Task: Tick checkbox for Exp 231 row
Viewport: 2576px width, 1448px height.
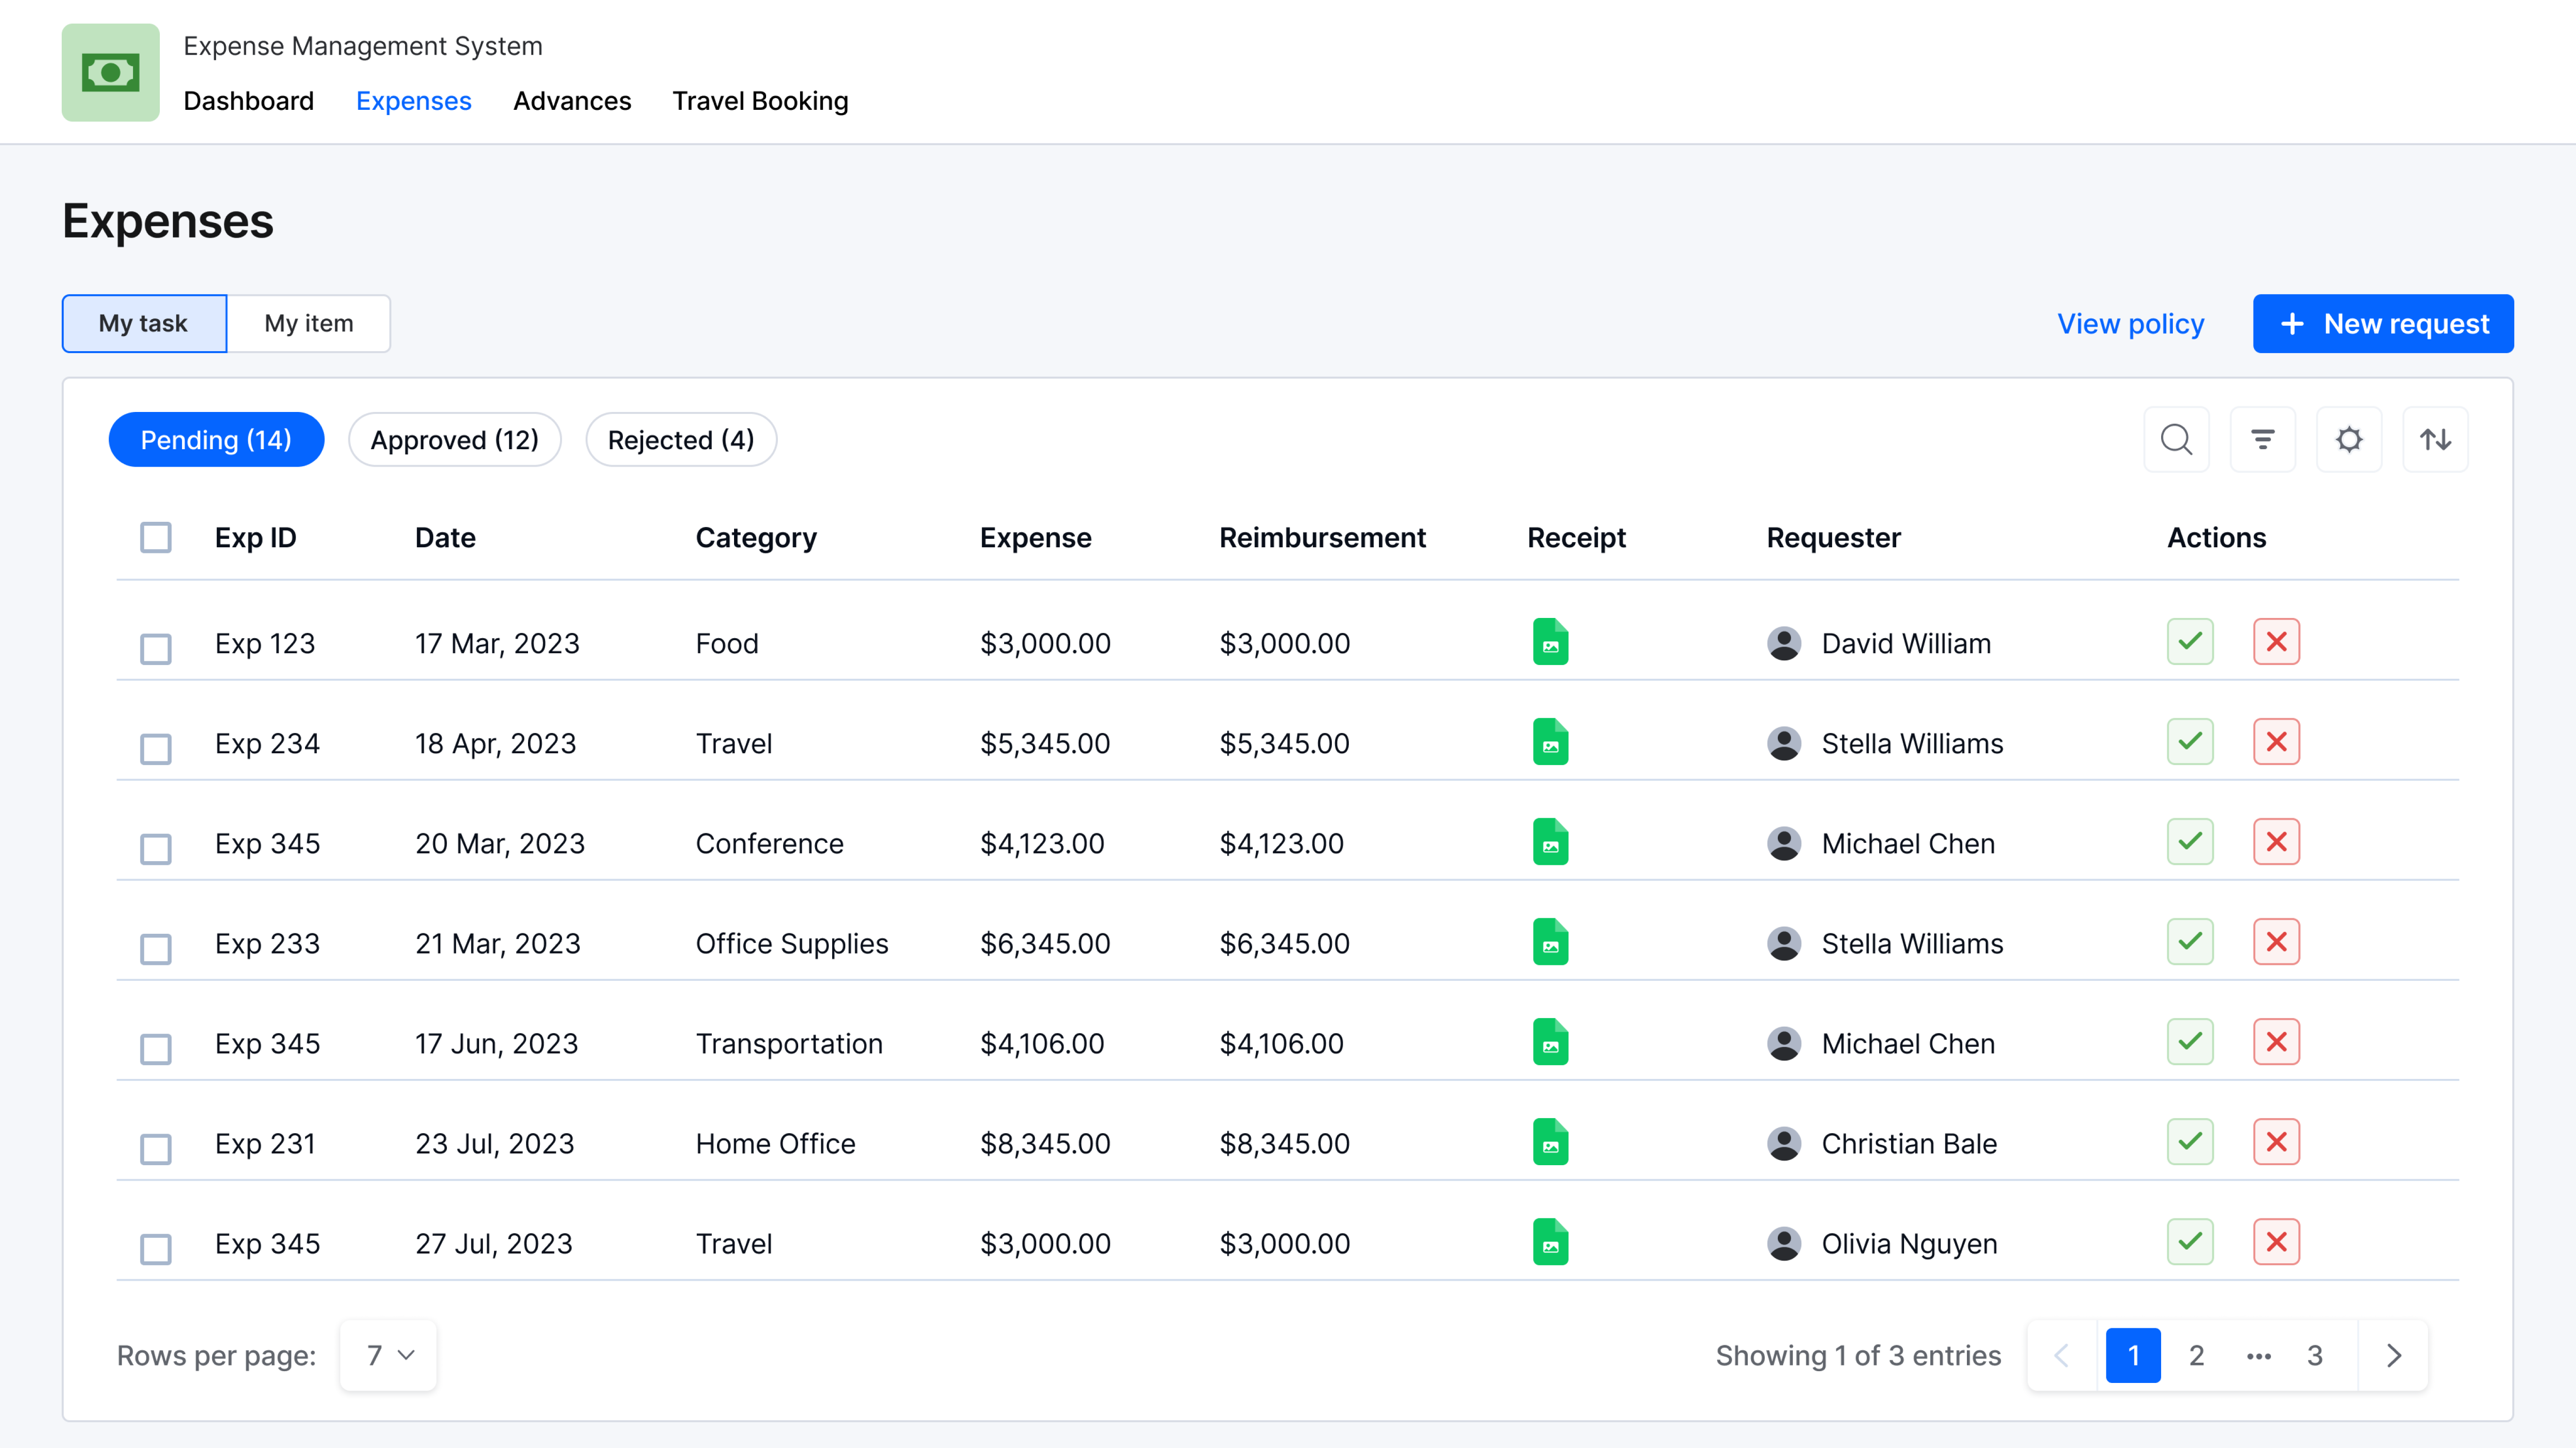Action: [156, 1148]
